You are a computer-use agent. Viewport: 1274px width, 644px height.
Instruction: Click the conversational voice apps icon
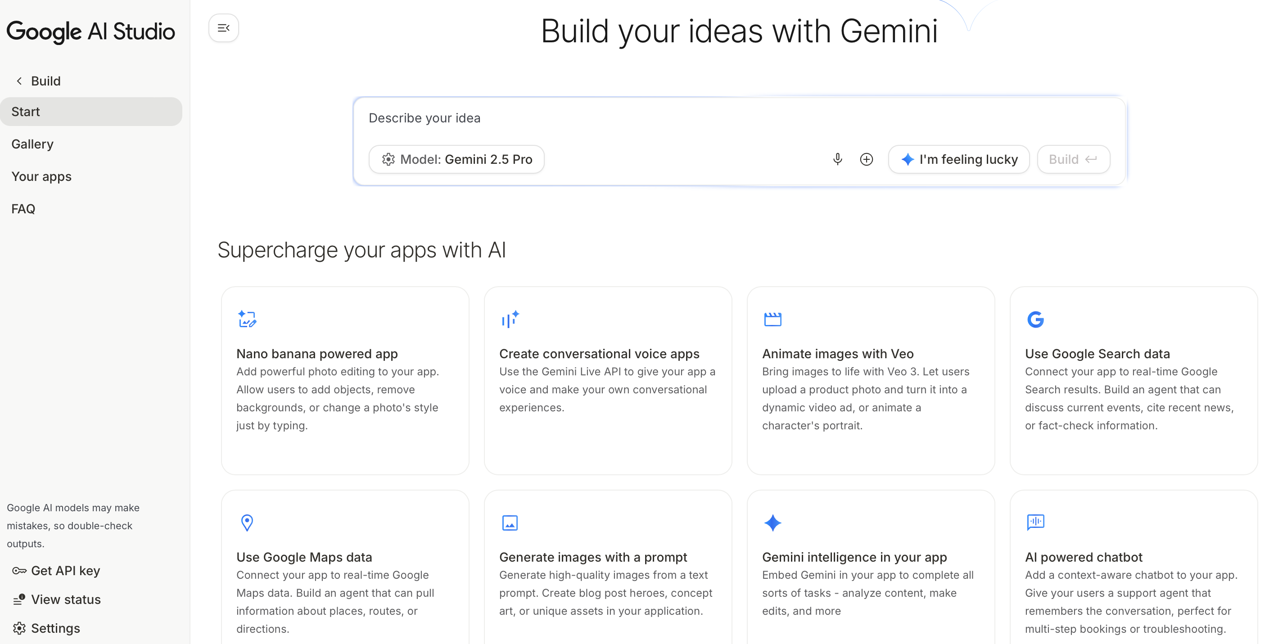point(510,319)
